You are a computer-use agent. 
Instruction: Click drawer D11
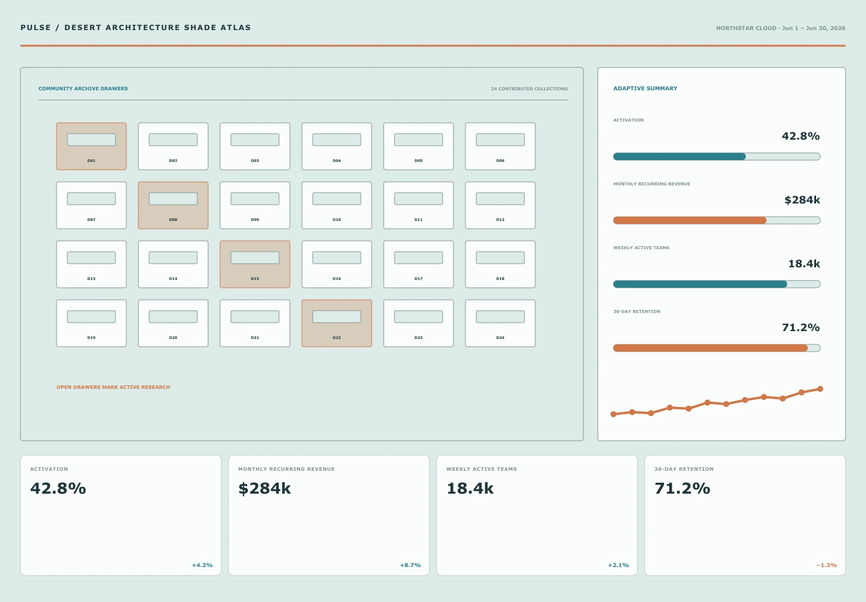pyautogui.click(x=419, y=205)
